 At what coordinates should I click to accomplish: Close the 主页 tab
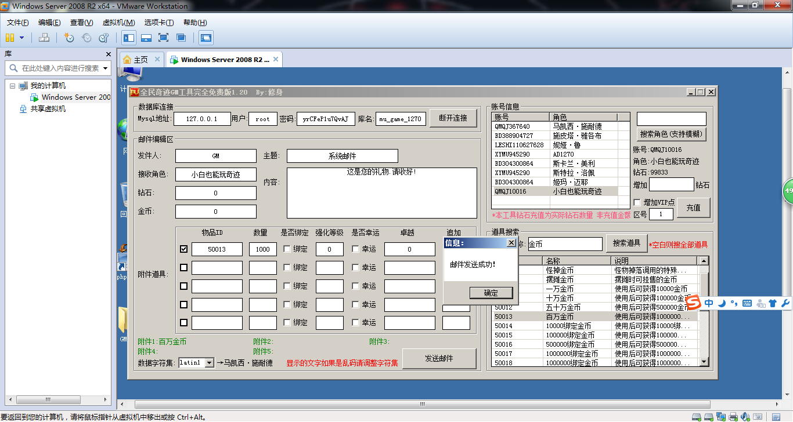pyautogui.click(x=156, y=60)
